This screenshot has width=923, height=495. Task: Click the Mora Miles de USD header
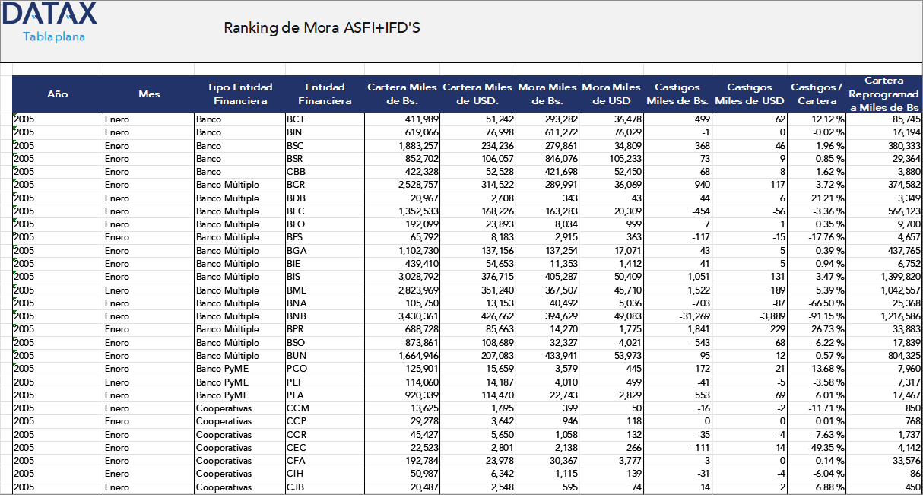coord(611,94)
